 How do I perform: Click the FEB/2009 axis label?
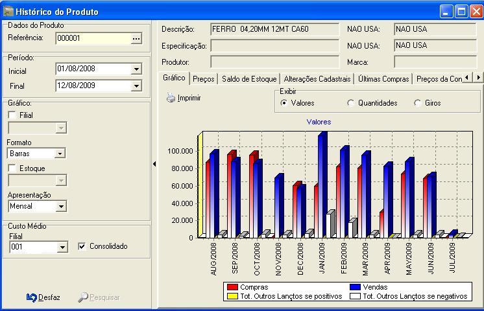click(344, 259)
